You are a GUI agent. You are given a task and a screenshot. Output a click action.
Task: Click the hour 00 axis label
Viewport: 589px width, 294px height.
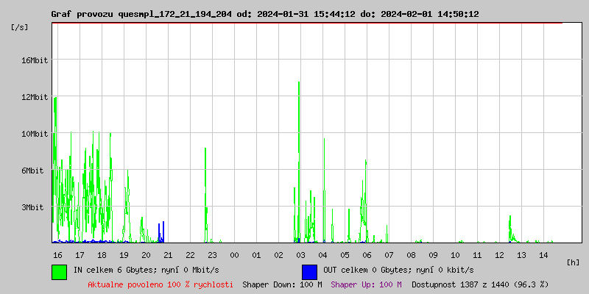(234, 255)
